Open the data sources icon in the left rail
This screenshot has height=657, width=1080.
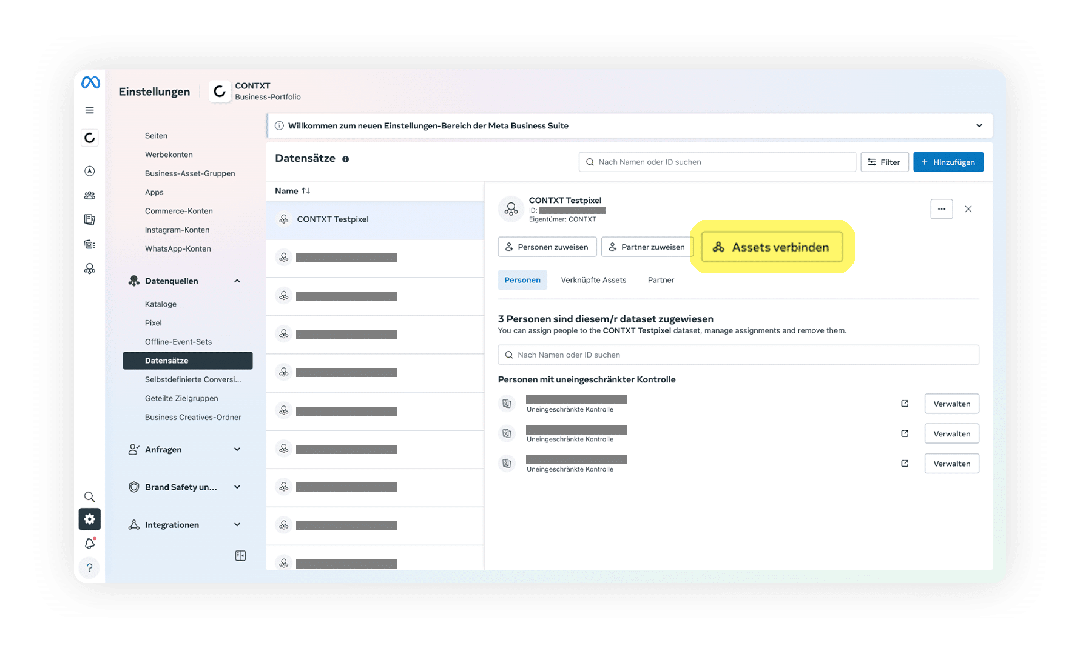(90, 268)
